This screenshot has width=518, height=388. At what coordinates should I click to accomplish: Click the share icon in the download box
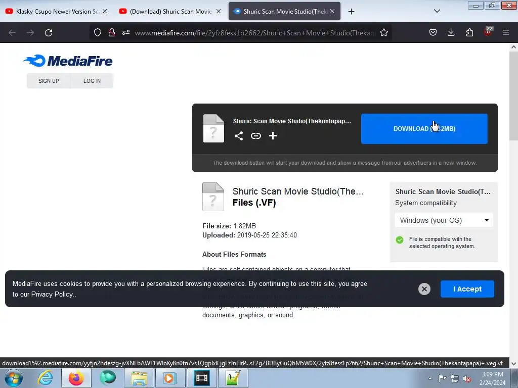[x=239, y=136]
